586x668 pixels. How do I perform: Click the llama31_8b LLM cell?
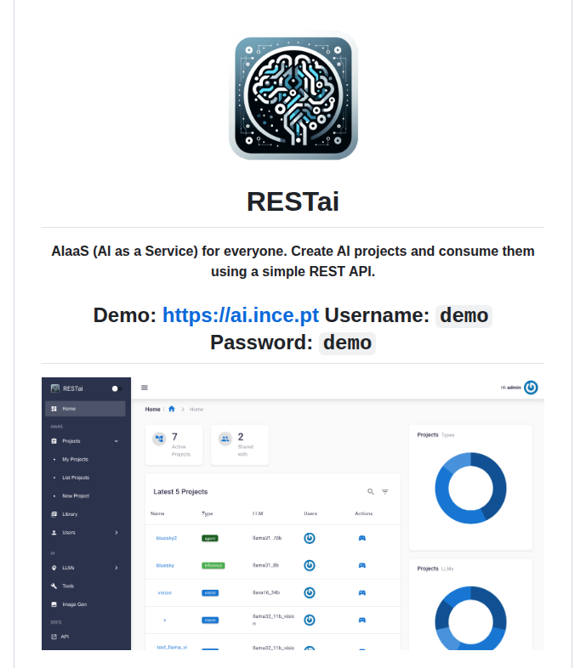pyautogui.click(x=265, y=565)
